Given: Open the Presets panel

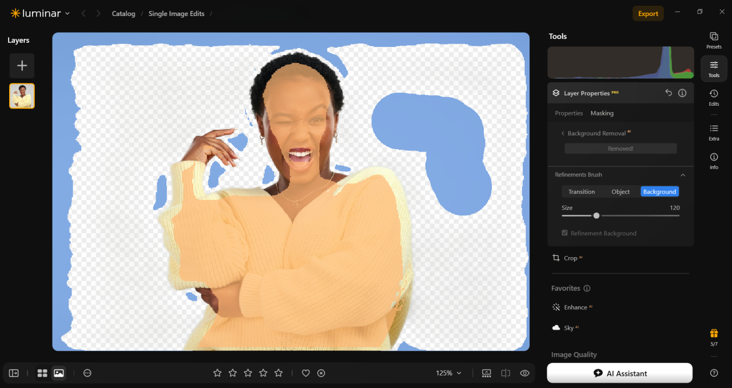Looking at the screenshot, I should (x=714, y=40).
